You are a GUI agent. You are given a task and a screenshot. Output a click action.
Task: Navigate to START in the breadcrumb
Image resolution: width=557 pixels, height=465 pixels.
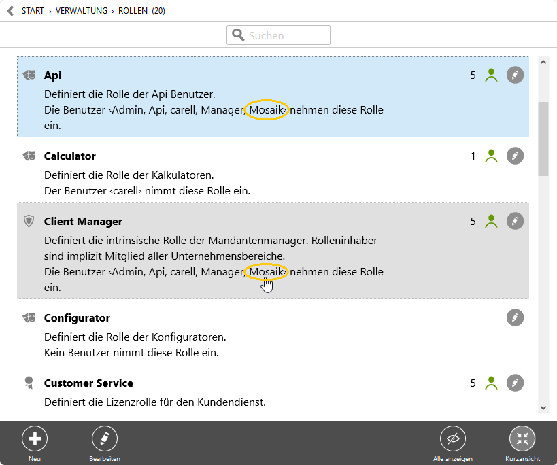click(x=33, y=11)
